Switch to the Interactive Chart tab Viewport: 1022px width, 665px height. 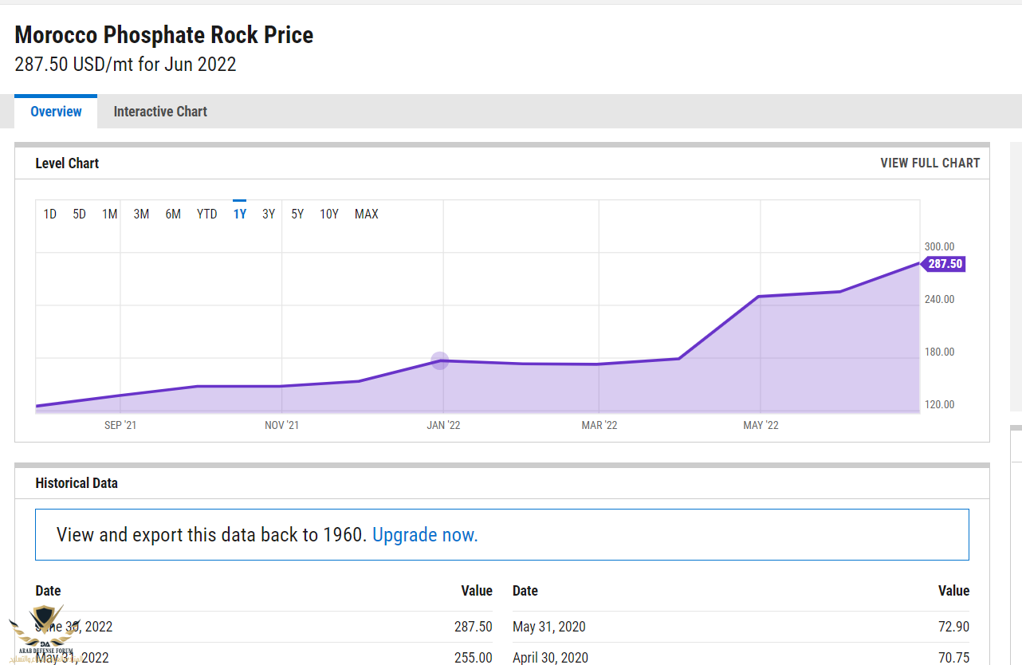(160, 112)
